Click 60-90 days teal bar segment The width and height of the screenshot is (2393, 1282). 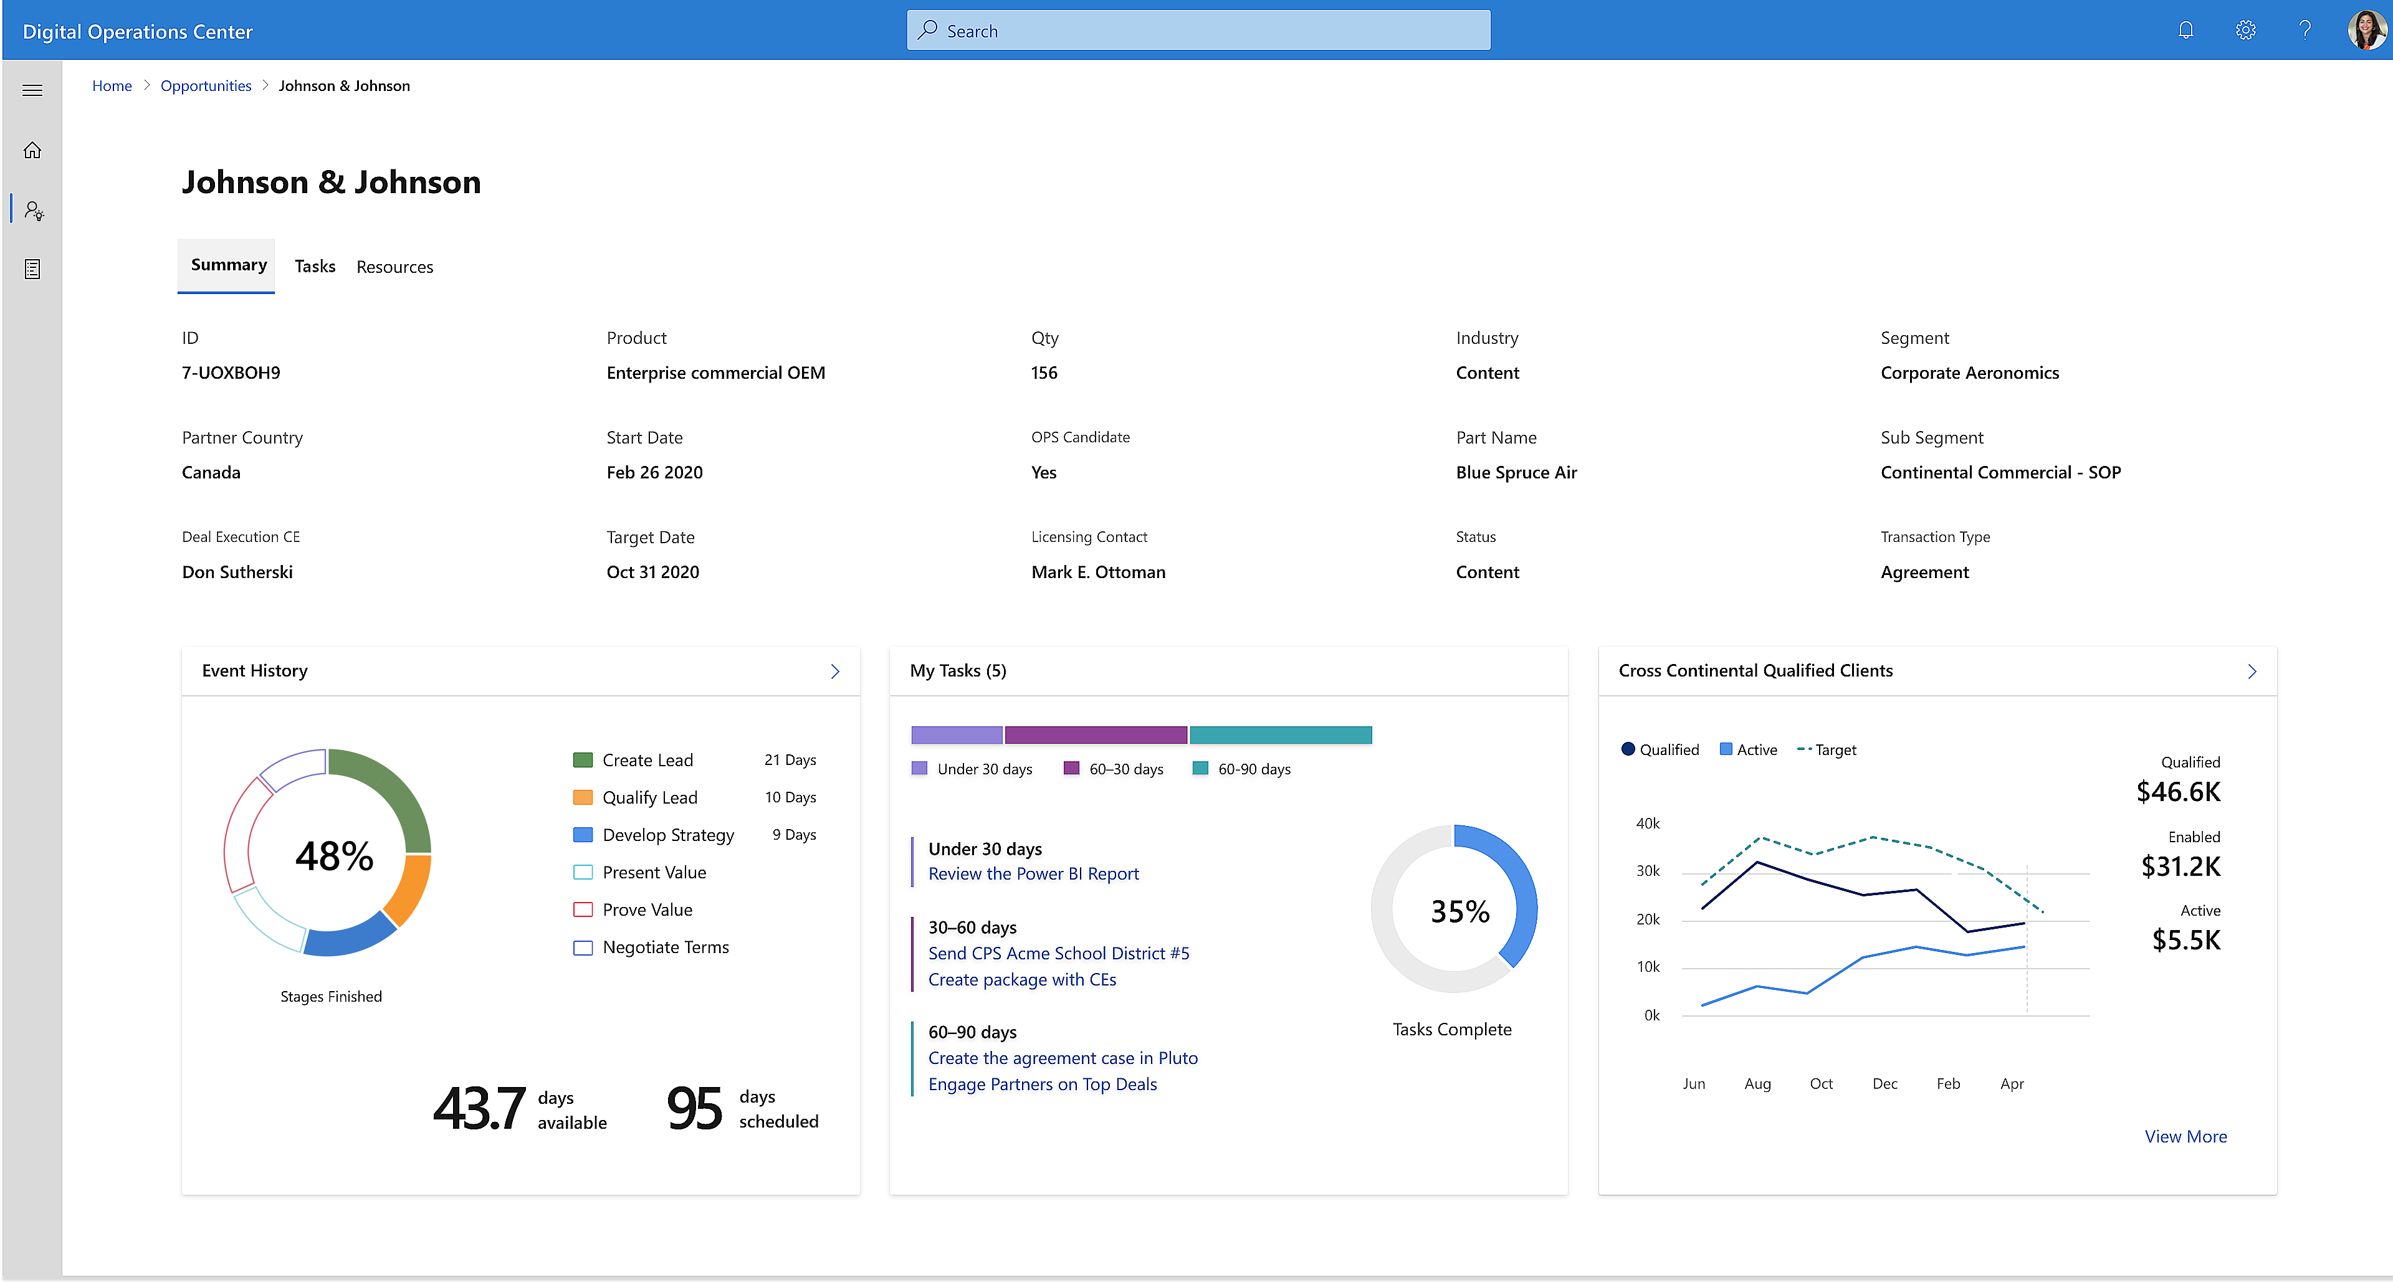pos(1281,735)
